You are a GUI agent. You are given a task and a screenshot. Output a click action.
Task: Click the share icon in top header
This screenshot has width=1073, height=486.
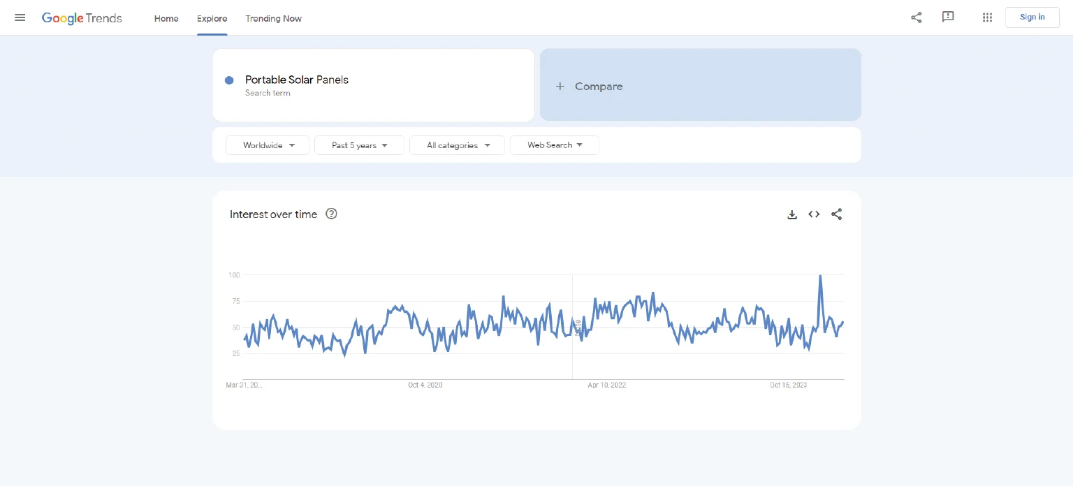[x=916, y=17]
